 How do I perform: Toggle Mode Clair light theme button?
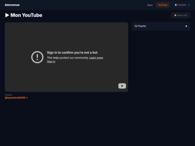tap(181, 15)
